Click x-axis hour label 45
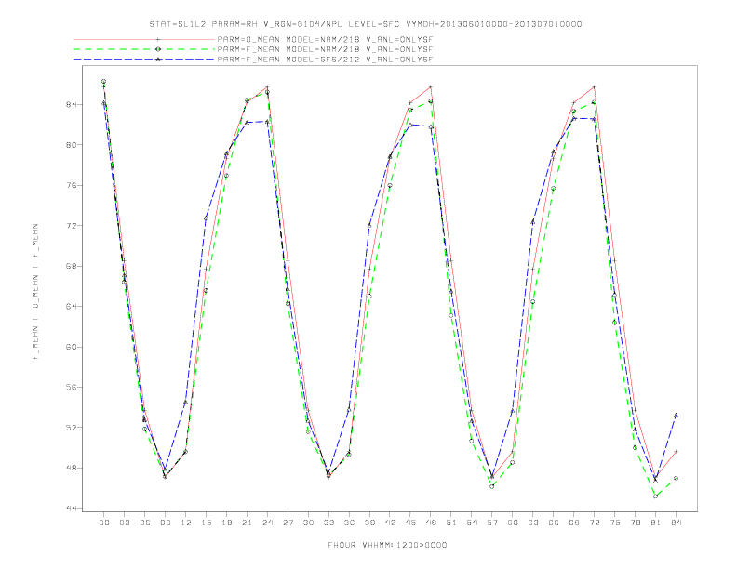 [x=410, y=523]
